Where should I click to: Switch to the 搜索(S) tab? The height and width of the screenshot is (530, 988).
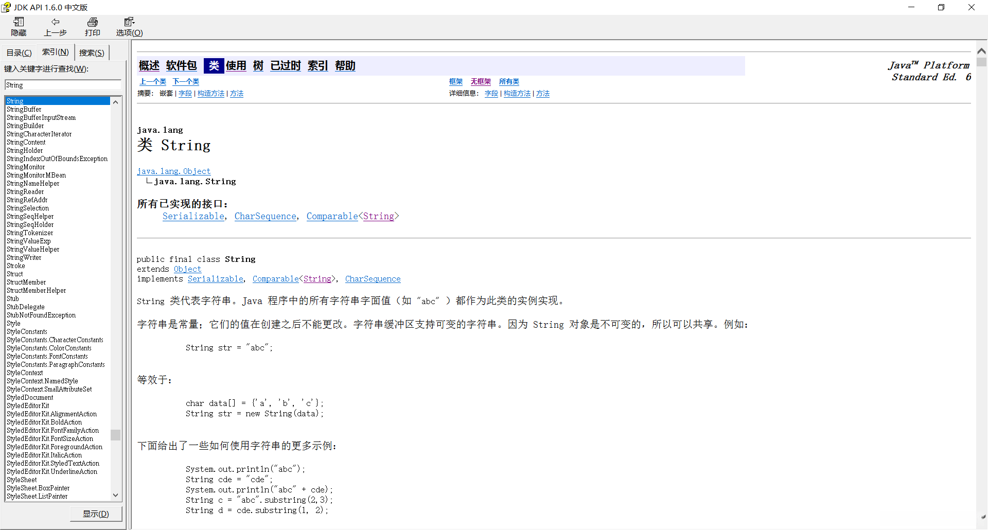(91, 52)
